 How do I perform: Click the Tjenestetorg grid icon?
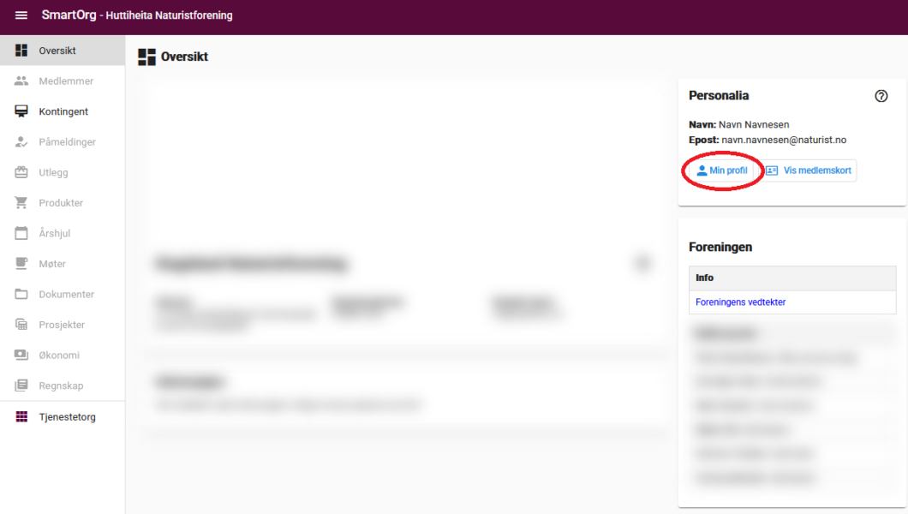tap(21, 417)
